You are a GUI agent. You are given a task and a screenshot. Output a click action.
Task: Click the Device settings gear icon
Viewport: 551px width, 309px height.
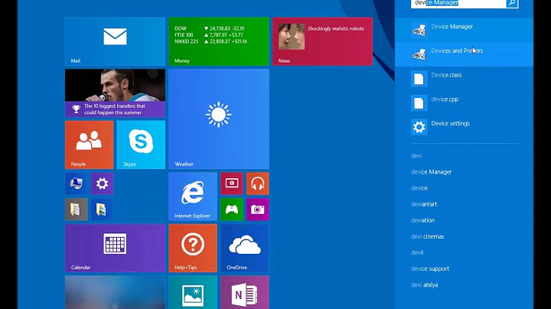[x=419, y=127]
